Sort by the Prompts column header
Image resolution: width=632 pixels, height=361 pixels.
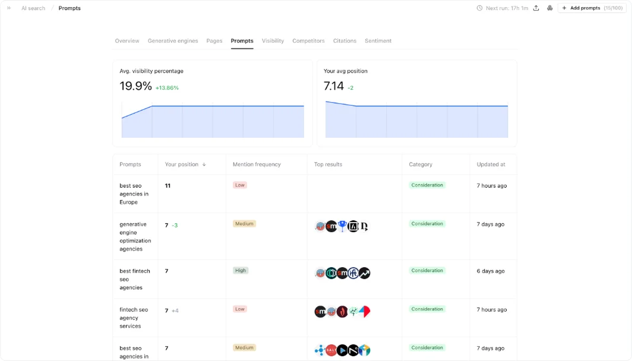coord(130,164)
